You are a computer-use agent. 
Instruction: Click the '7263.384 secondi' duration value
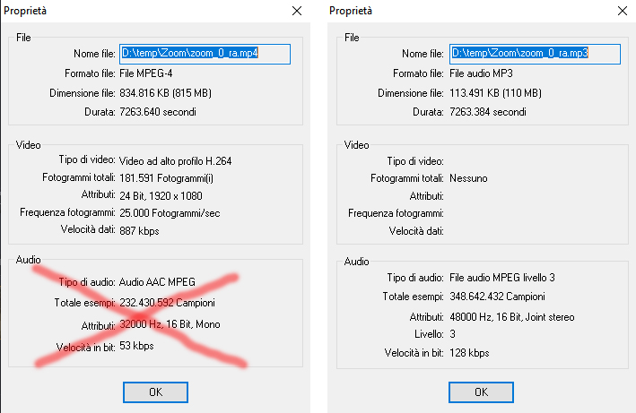click(x=488, y=112)
